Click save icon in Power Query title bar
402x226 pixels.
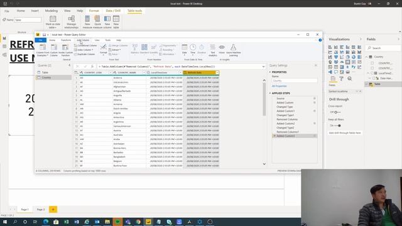(44, 35)
